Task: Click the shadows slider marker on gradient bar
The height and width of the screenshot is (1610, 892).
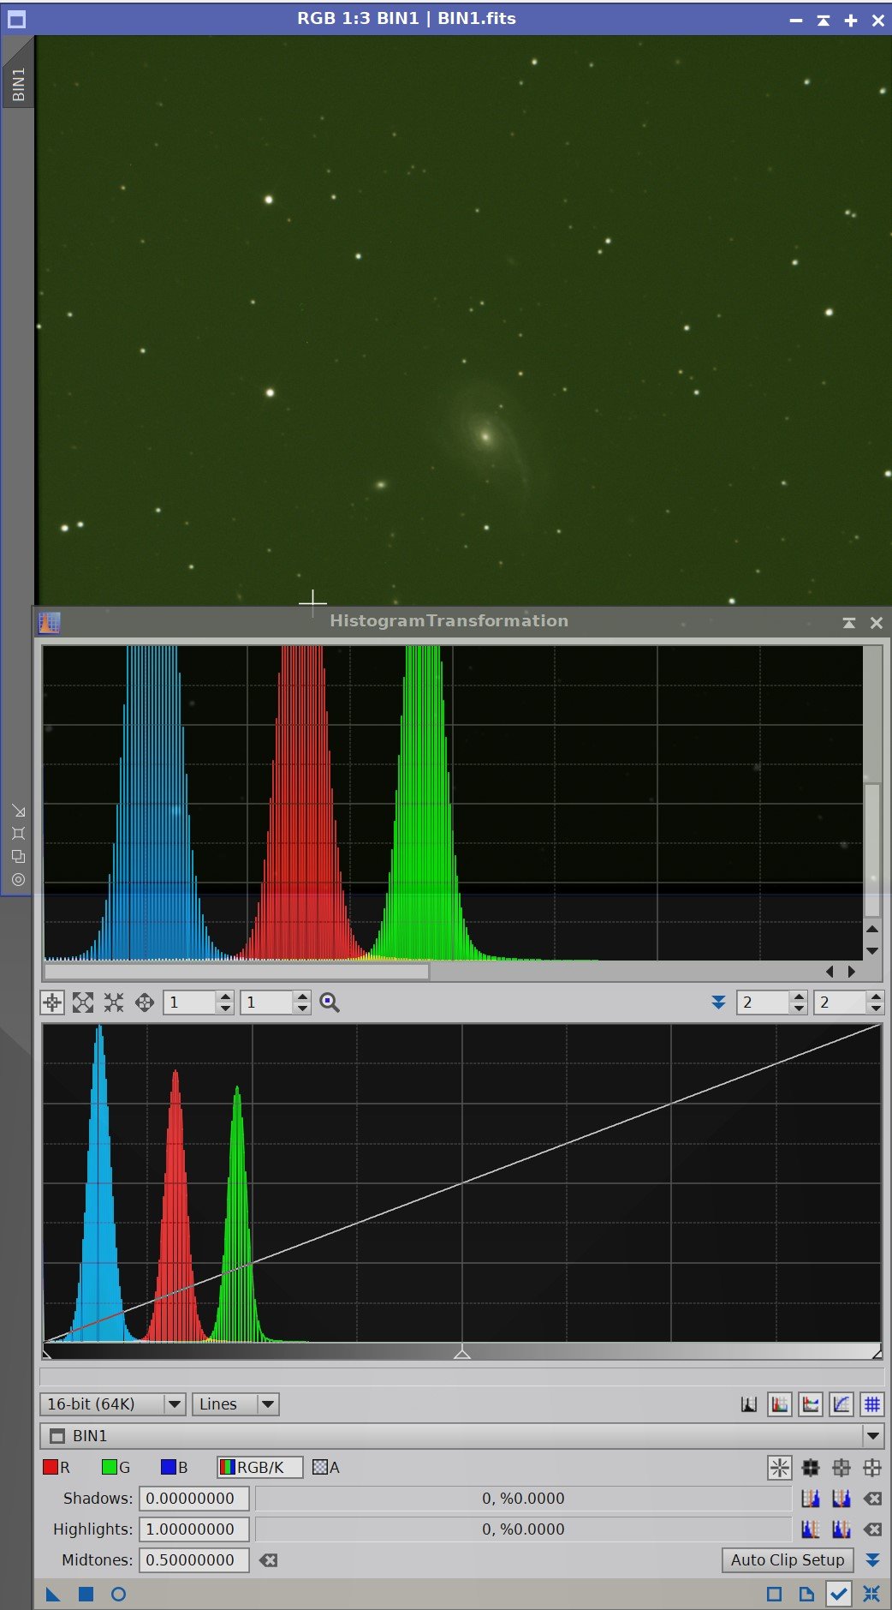Action: coord(46,1354)
